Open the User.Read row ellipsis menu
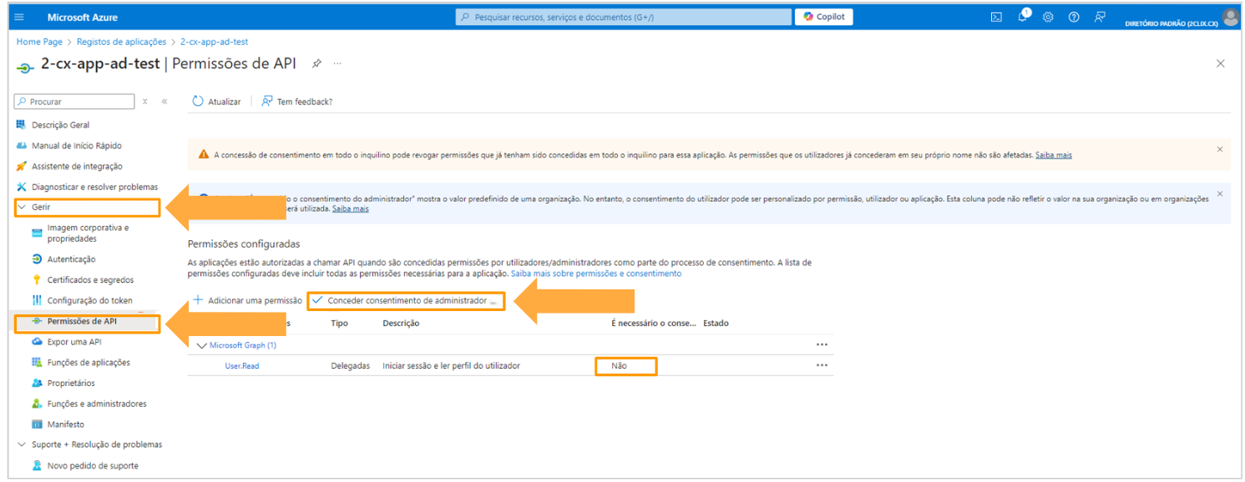Image resolution: width=1245 pixels, height=482 pixels. point(822,365)
